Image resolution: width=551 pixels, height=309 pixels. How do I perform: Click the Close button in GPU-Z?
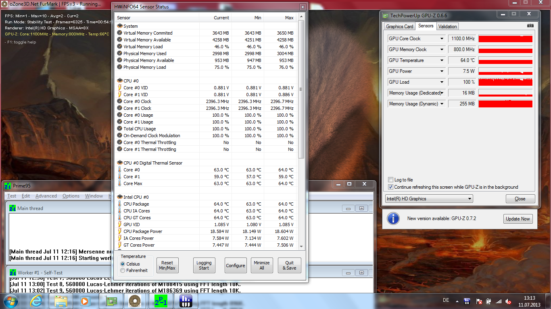click(x=520, y=199)
